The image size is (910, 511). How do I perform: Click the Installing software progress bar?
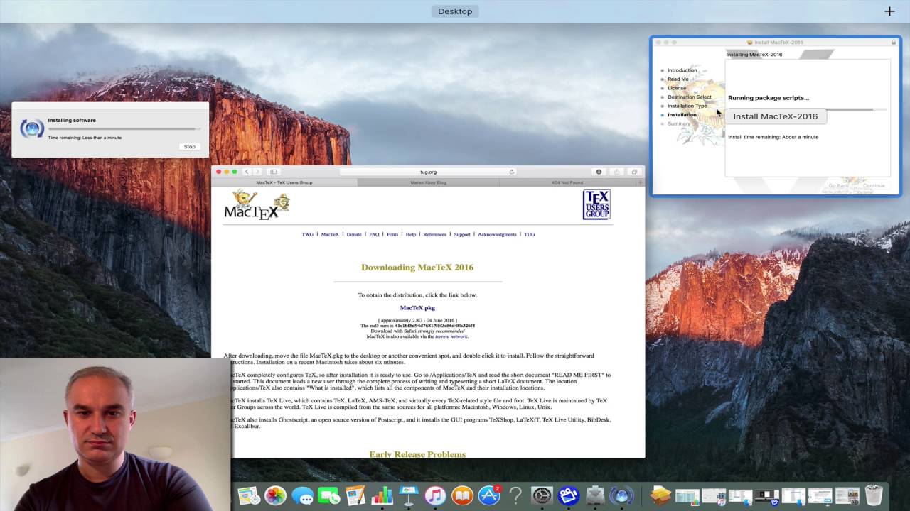coord(124,129)
